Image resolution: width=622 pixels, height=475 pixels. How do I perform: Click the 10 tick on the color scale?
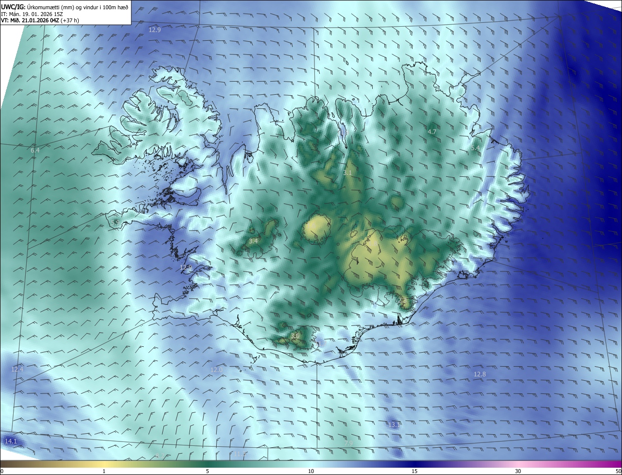click(311, 471)
